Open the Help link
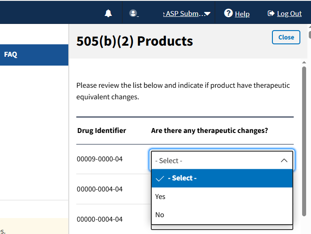Viewport: 311px width, 234px height. [242, 14]
